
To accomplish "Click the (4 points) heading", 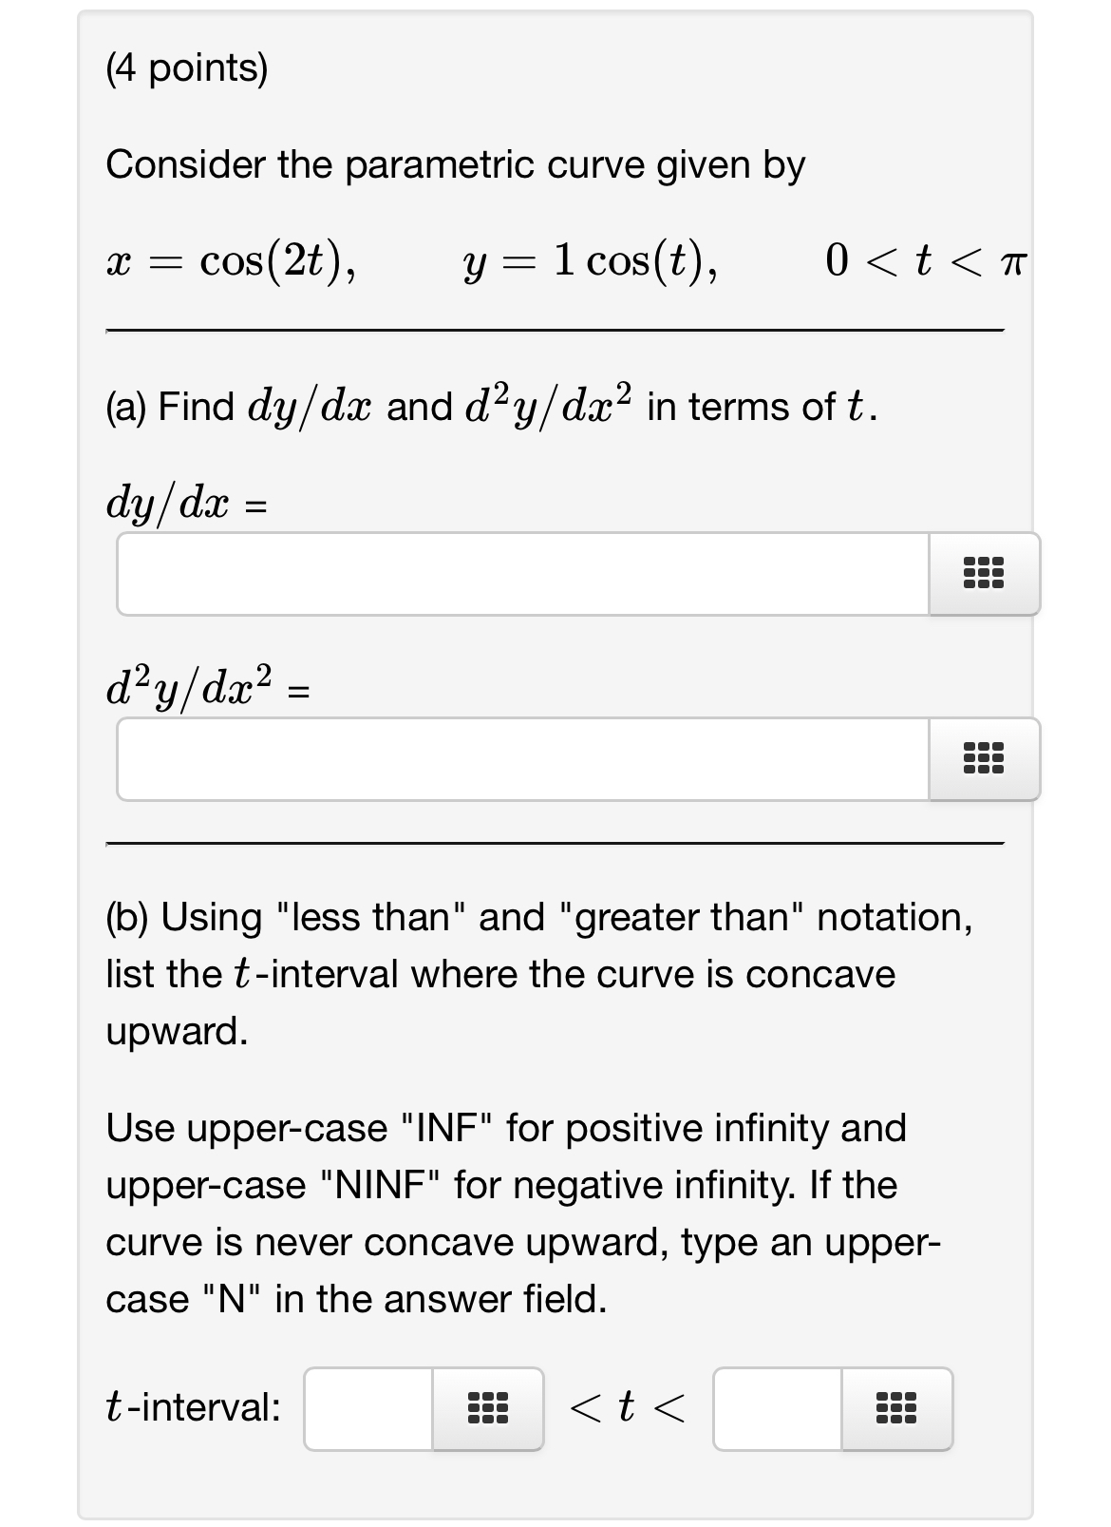I will [x=187, y=68].
